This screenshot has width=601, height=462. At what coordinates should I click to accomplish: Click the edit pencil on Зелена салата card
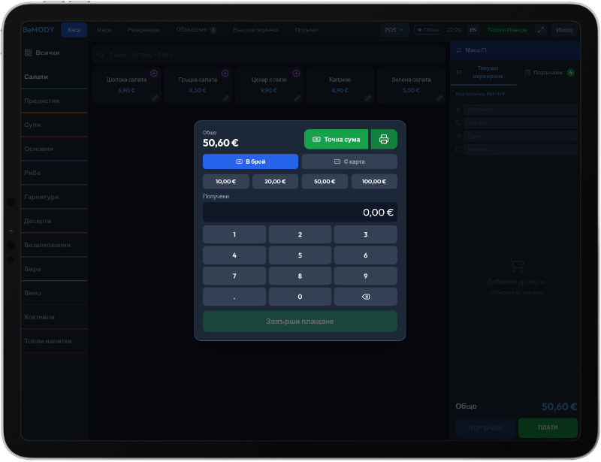[439, 98]
